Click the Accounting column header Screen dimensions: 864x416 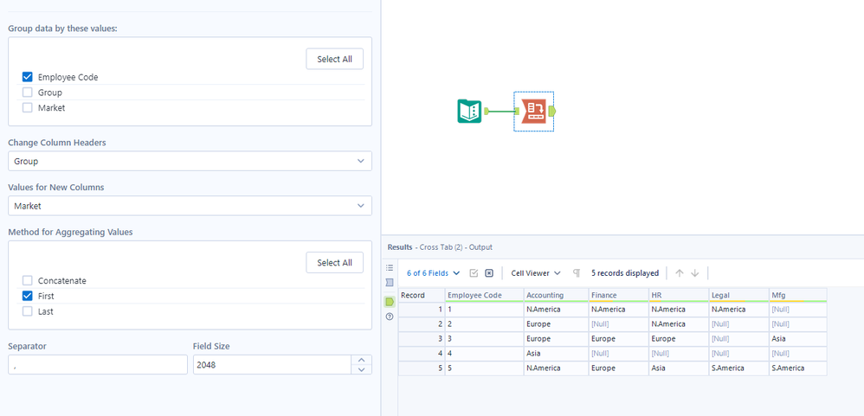556,295
